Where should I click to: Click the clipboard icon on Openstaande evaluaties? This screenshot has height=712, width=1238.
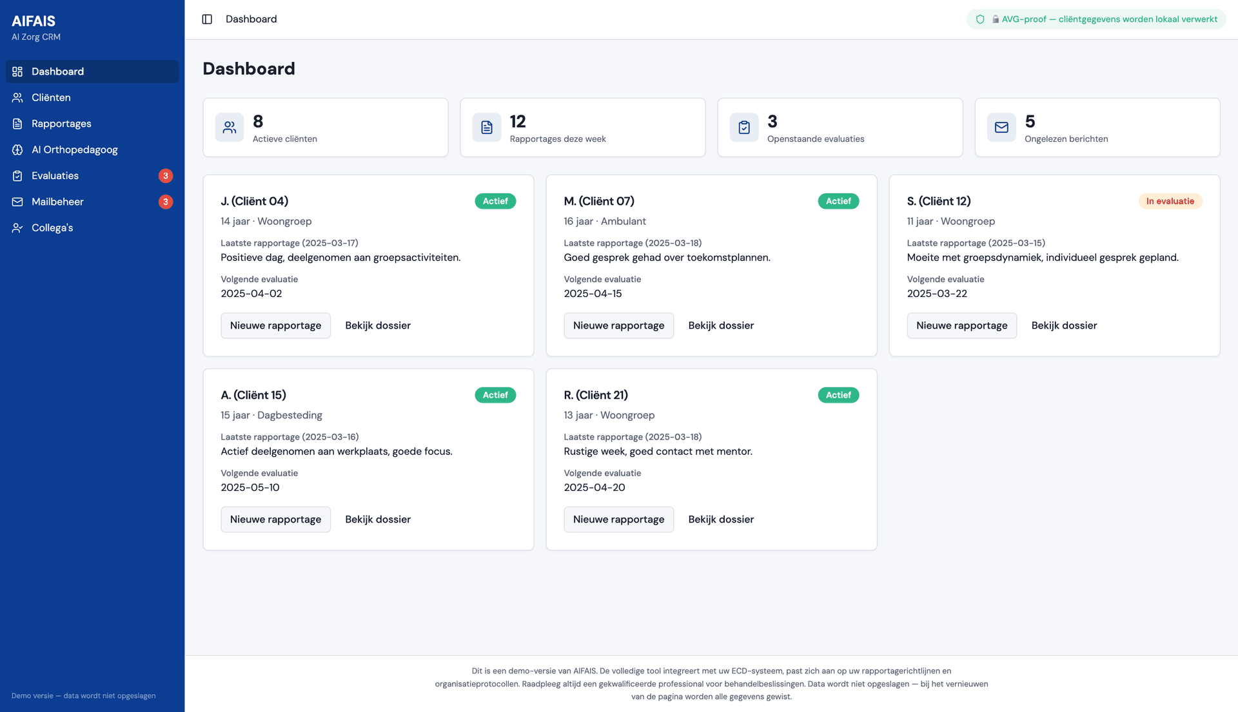pos(744,127)
